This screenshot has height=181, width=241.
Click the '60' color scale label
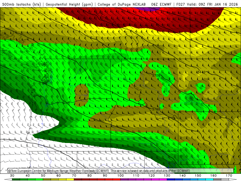pyautogui.click(x=58, y=176)
